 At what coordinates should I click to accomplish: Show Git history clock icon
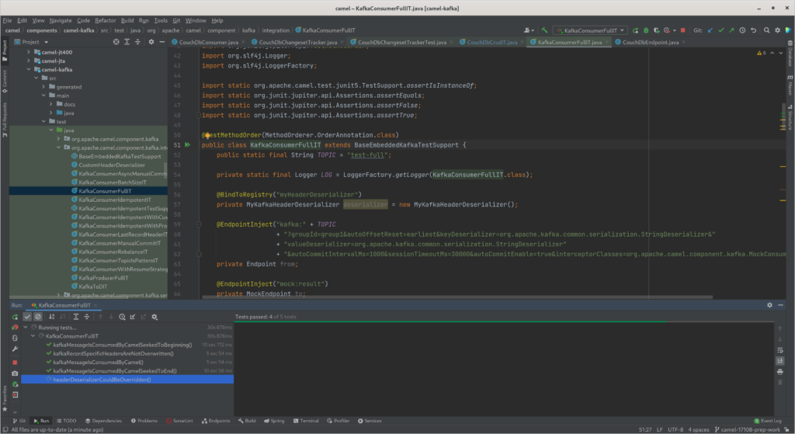pos(742,30)
